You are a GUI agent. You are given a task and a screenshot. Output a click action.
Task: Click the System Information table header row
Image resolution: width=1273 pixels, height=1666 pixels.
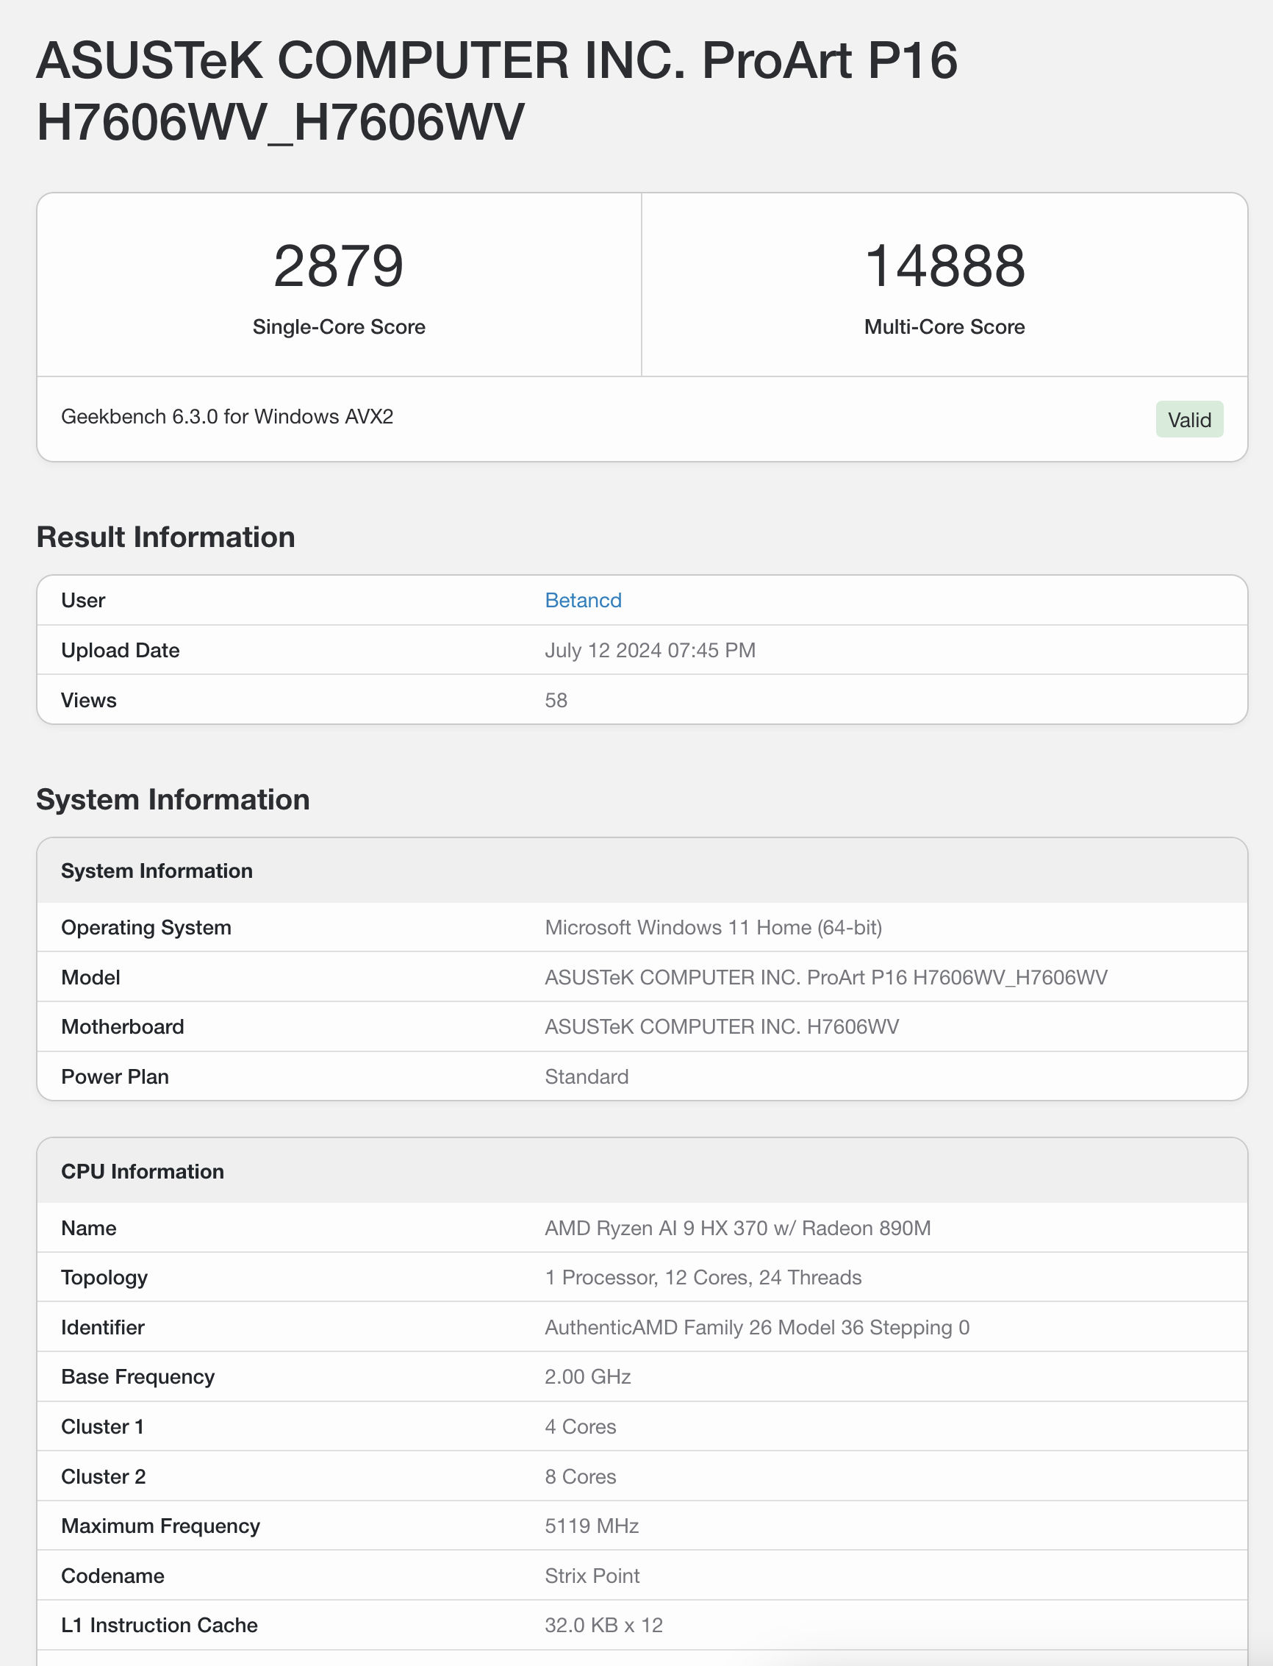click(642, 871)
